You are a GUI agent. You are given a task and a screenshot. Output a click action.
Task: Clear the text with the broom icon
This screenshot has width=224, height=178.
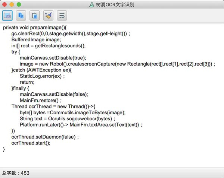(x=48, y=16)
